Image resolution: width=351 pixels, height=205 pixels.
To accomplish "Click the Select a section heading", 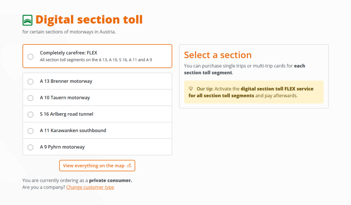I will coord(218,55).
